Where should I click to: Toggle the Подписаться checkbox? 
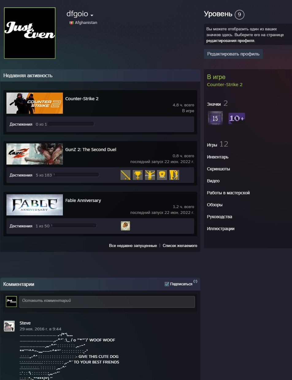(x=167, y=284)
